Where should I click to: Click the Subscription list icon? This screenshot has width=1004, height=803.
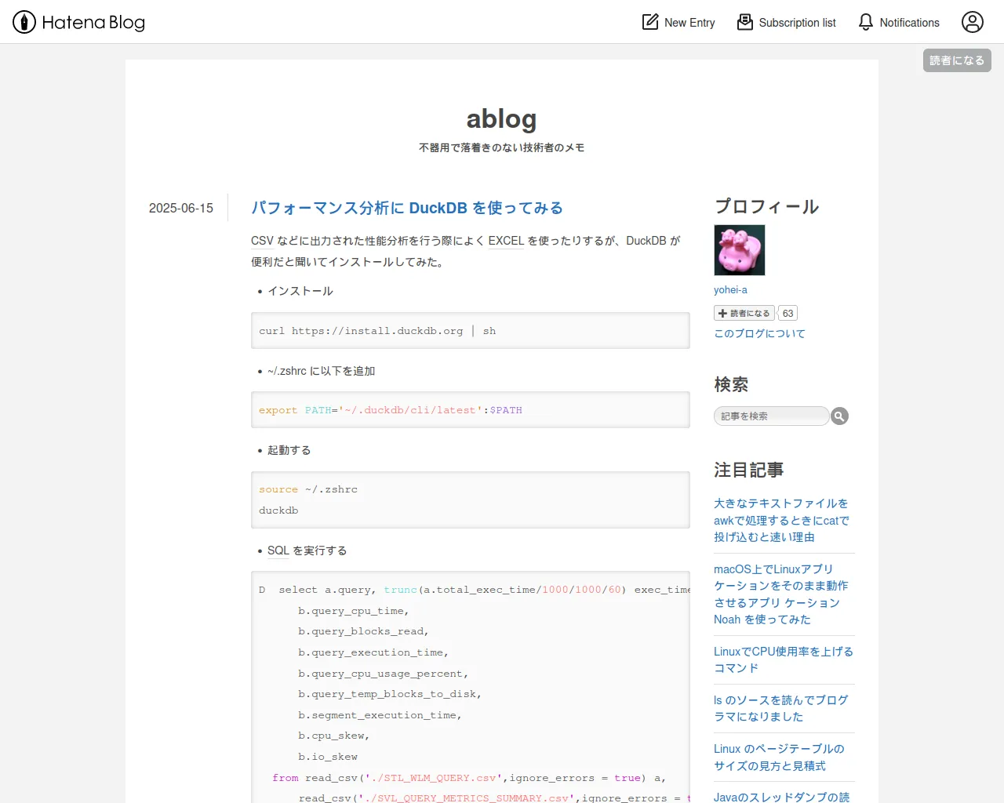coord(745,22)
